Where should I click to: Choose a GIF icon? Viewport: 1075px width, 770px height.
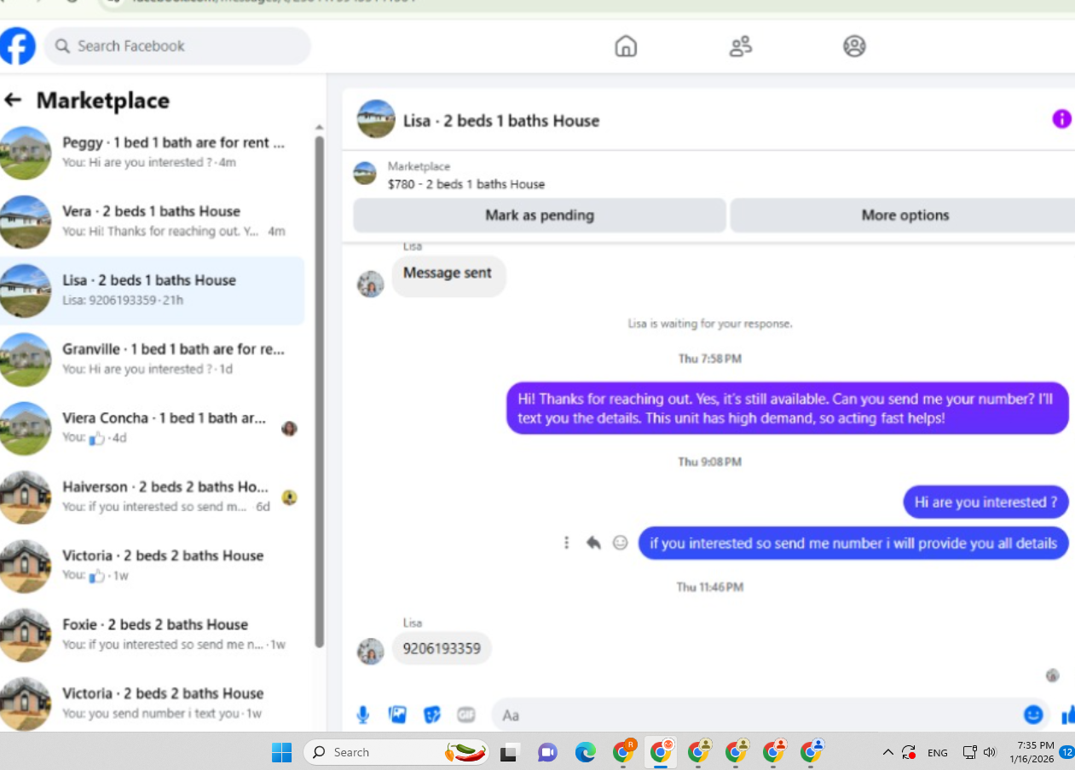[465, 715]
